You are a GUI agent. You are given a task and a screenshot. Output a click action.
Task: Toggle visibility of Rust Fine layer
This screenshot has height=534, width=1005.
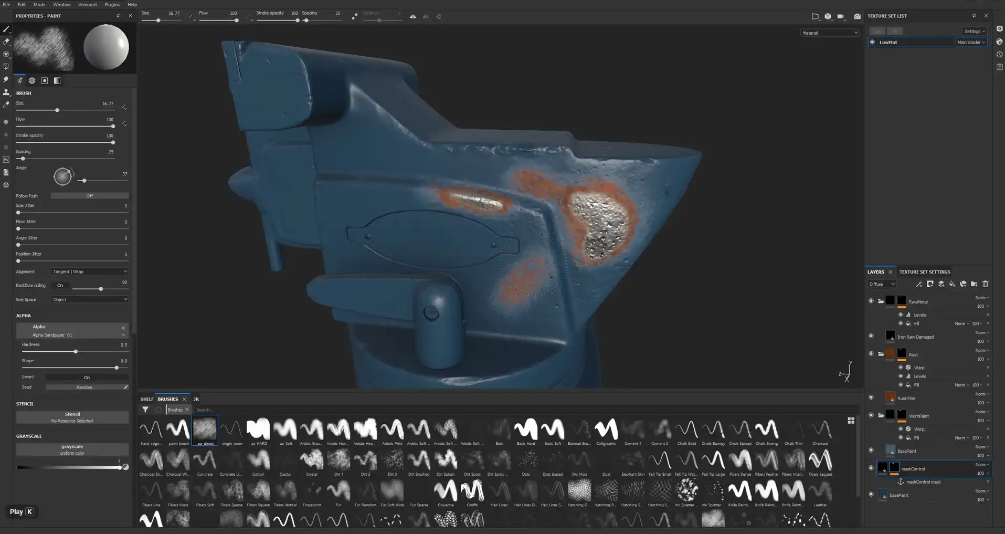coord(871,397)
